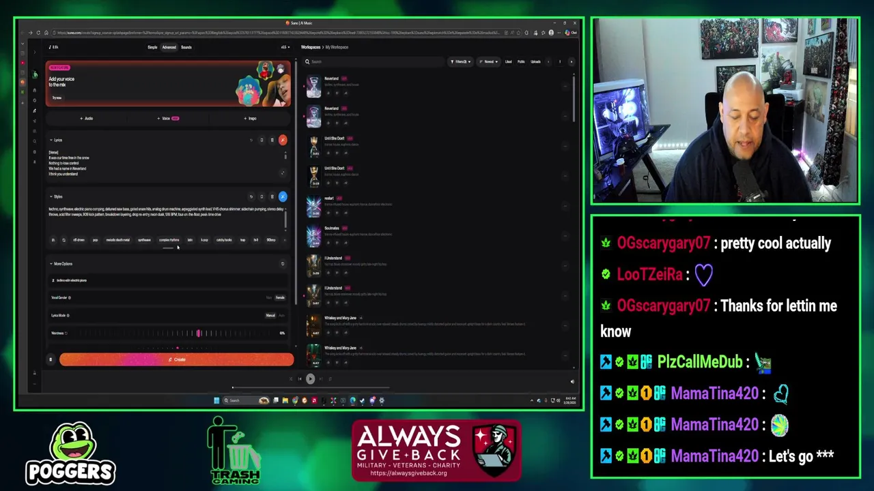Open the Soulmates song thumbnail
Screen dimensions: 874x491
[x=313, y=235]
